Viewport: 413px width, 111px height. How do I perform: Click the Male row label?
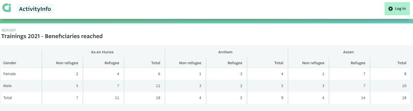pos(7,86)
